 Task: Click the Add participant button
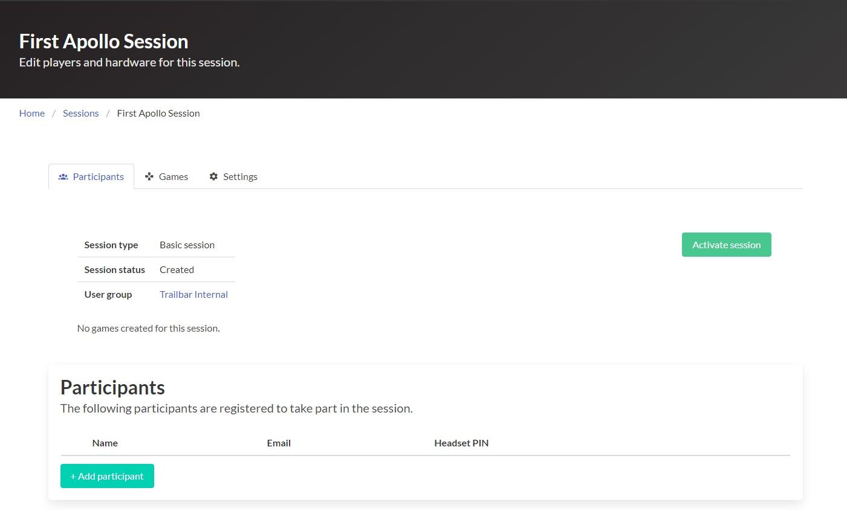click(x=107, y=476)
